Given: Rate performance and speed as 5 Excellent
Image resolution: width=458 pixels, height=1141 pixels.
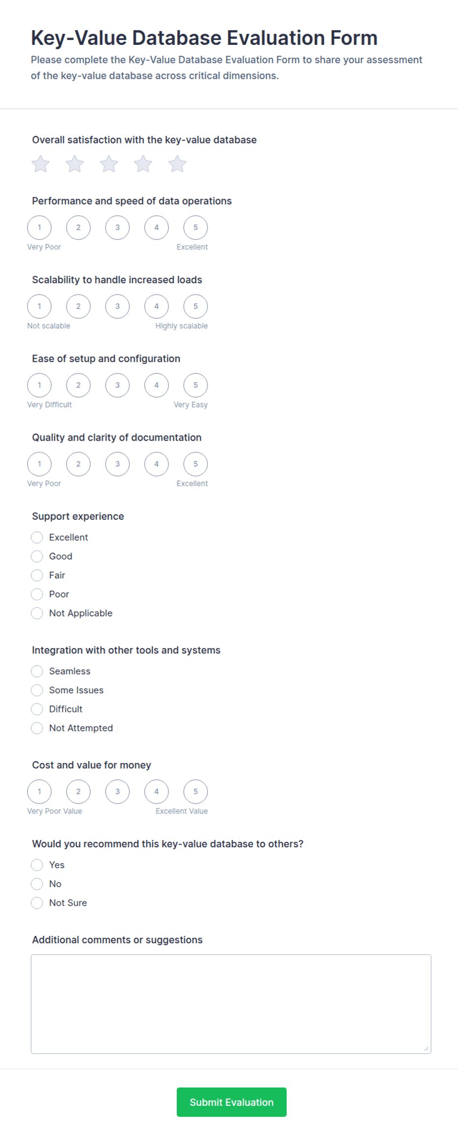Looking at the screenshot, I should click(196, 228).
